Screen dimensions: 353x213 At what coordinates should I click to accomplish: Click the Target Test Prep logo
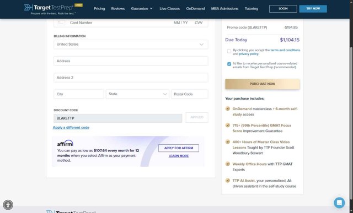point(53,9)
